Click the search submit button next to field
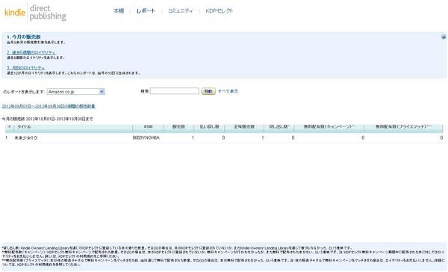The image size is (448, 272). [x=208, y=91]
